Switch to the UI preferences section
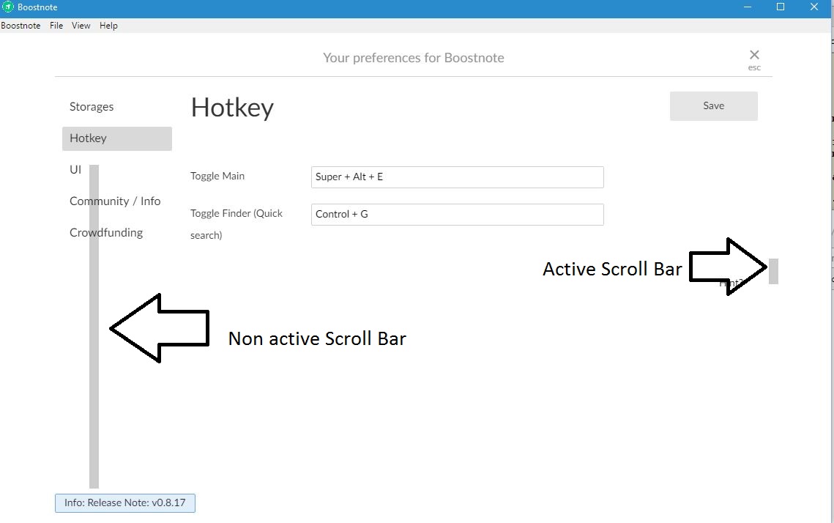 pyautogui.click(x=75, y=169)
